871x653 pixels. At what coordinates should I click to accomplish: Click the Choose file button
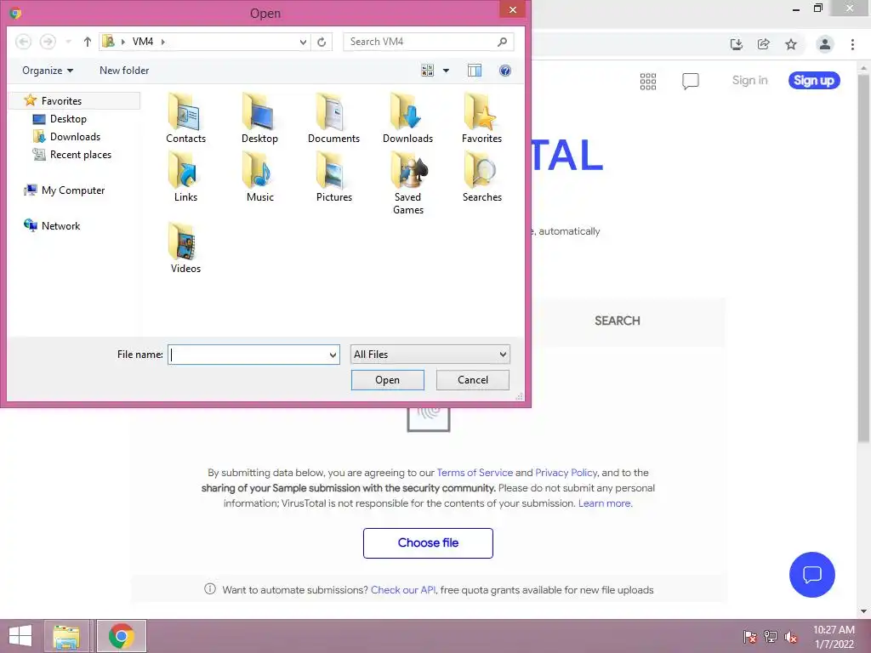[x=428, y=543]
